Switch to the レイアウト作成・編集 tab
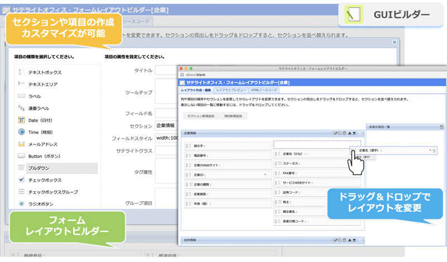 pyautogui.click(x=196, y=90)
